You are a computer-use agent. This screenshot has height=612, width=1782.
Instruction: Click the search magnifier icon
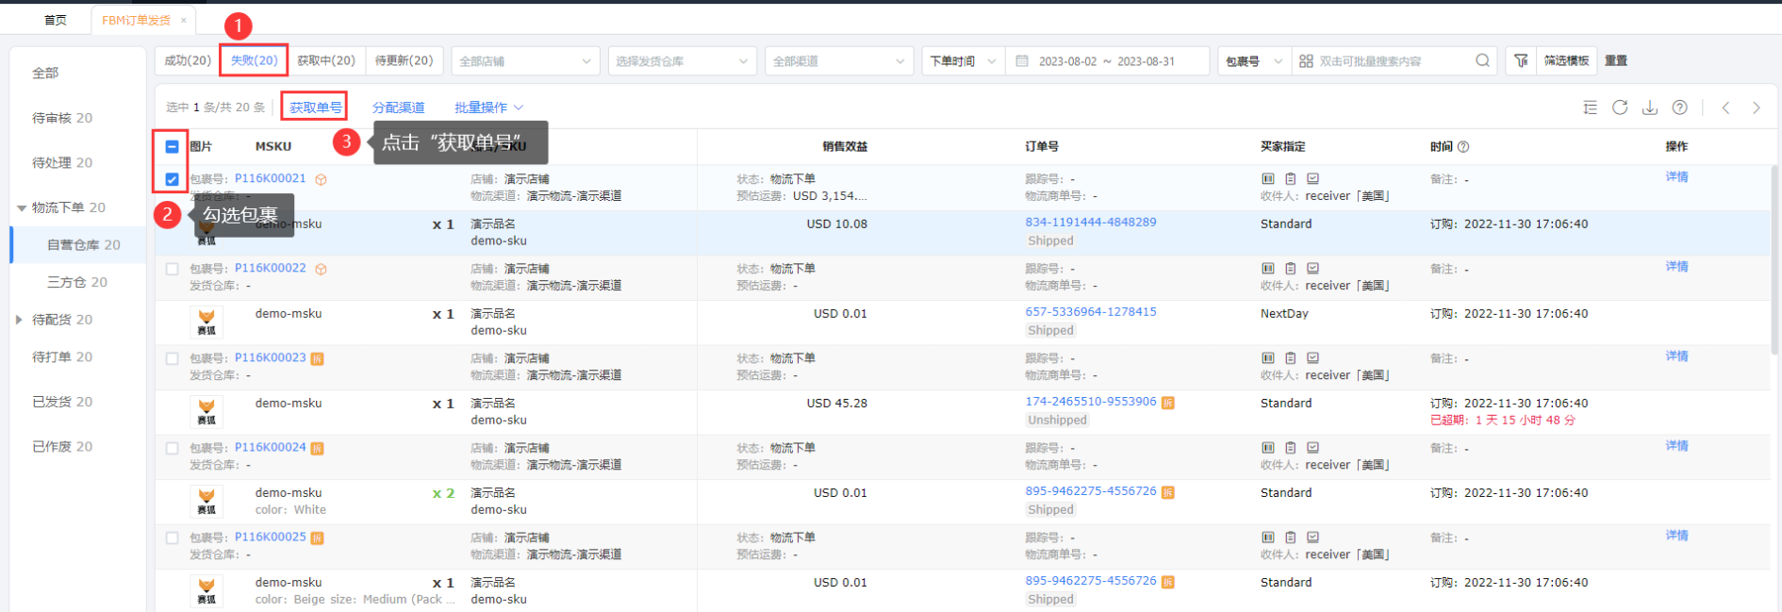1482,60
